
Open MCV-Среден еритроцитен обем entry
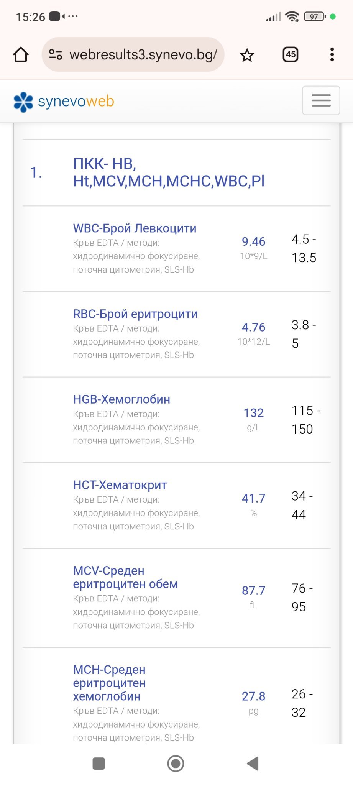coord(125,577)
